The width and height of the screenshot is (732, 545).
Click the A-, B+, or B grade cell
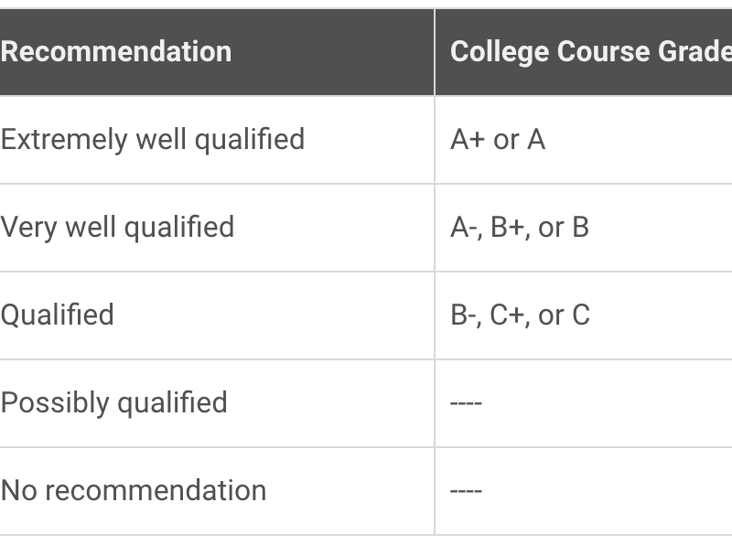[x=584, y=228]
